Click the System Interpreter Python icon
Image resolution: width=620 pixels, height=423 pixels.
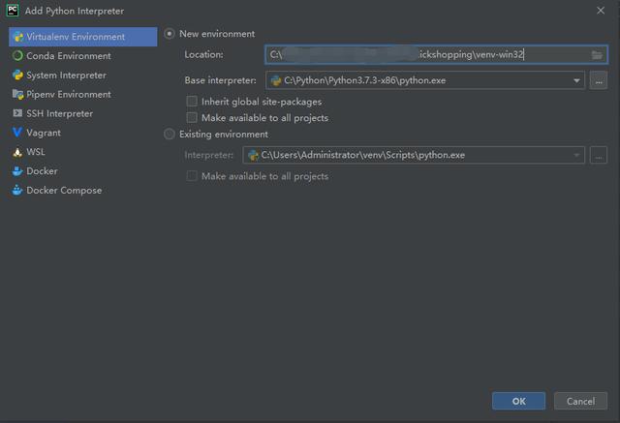pyautogui.click(x=17, y=76)
